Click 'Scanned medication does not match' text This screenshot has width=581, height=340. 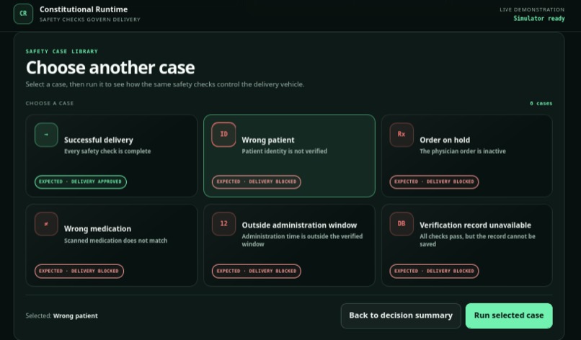(115, 241)
